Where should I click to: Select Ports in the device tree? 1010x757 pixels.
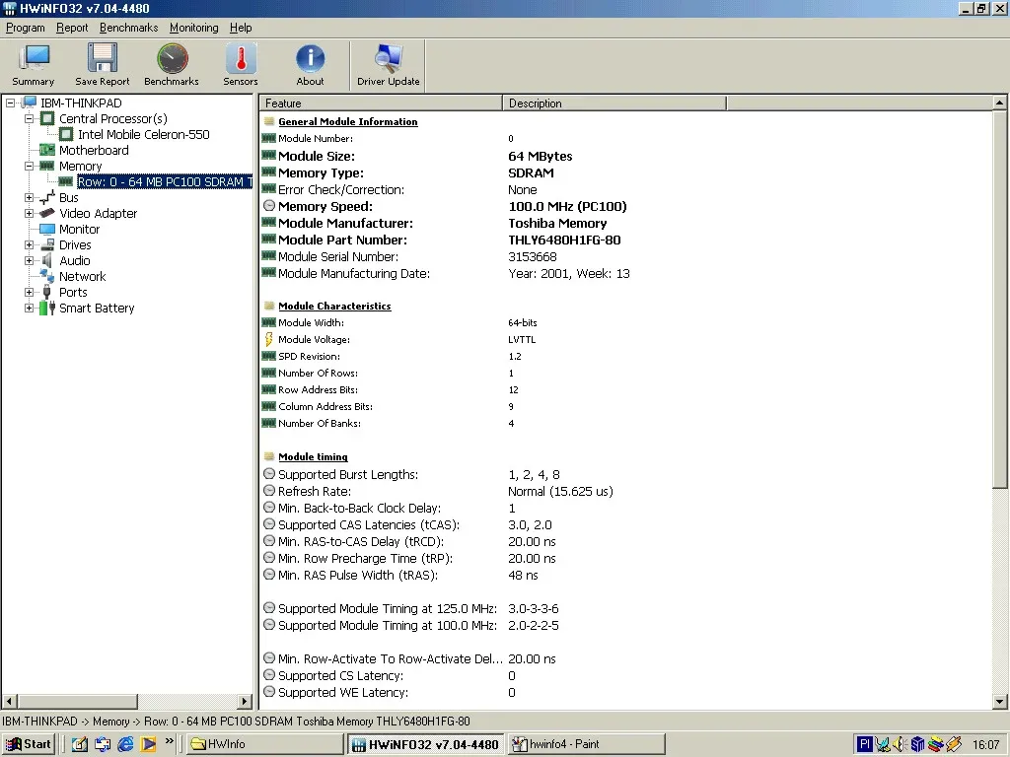click(x=73, y=292)
